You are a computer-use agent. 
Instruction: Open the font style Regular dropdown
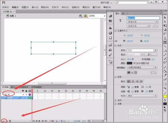click(135, 54)
